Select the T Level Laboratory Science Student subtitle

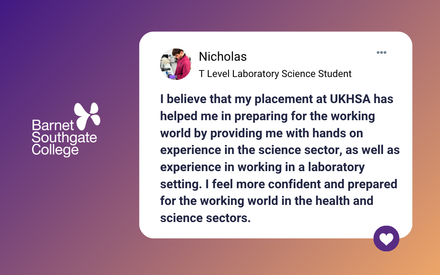(275, 74)
